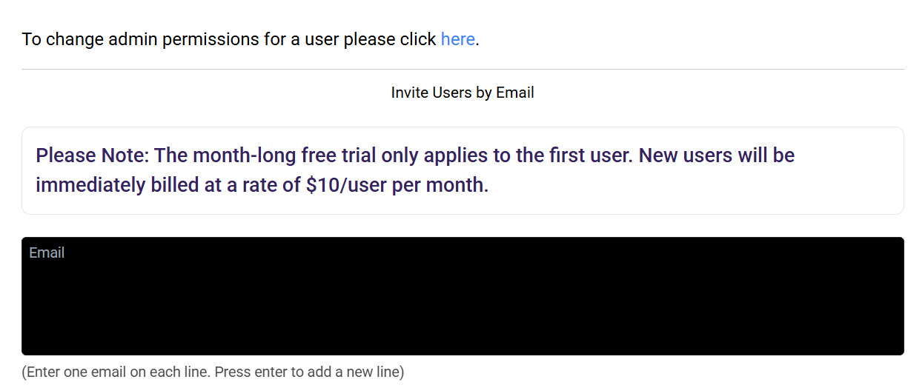
Task: Click the horizontal divider above Invite heading
Action: click(x=463, y=69)
